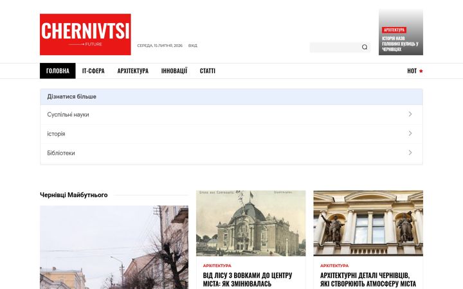Click the date text СЕРЕДА, 15 ЛИПНЯ
The height and width of the screenshot is (289, 463).
coord(159,46)
